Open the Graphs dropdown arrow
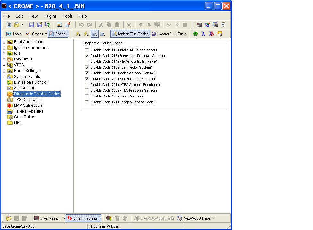This screenshot has width=313, height=230. [46, 34]
